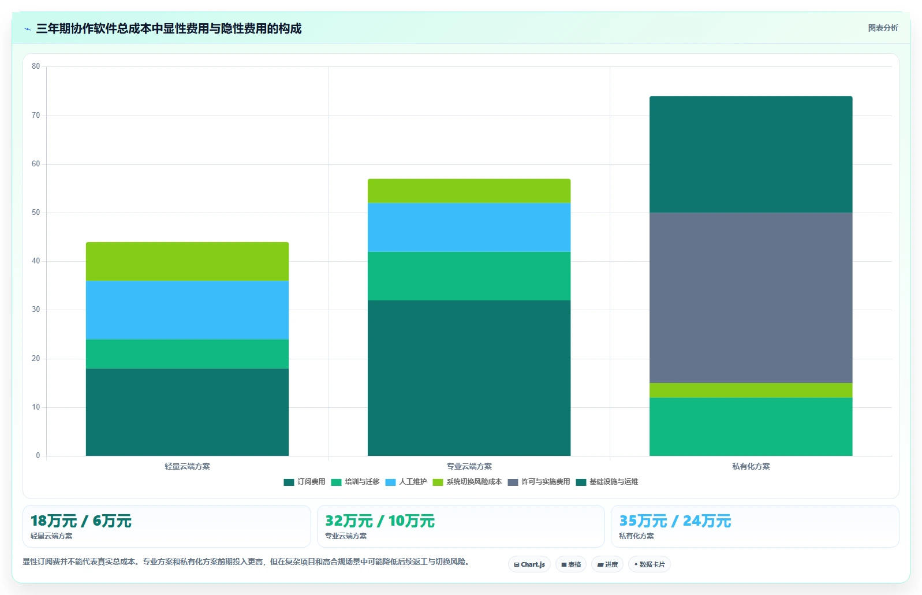Click the dark teal 订阅费用 segment of 专业云端方案 bar
The width and height of the screenshot is (922, 595).
pos(469,378)
